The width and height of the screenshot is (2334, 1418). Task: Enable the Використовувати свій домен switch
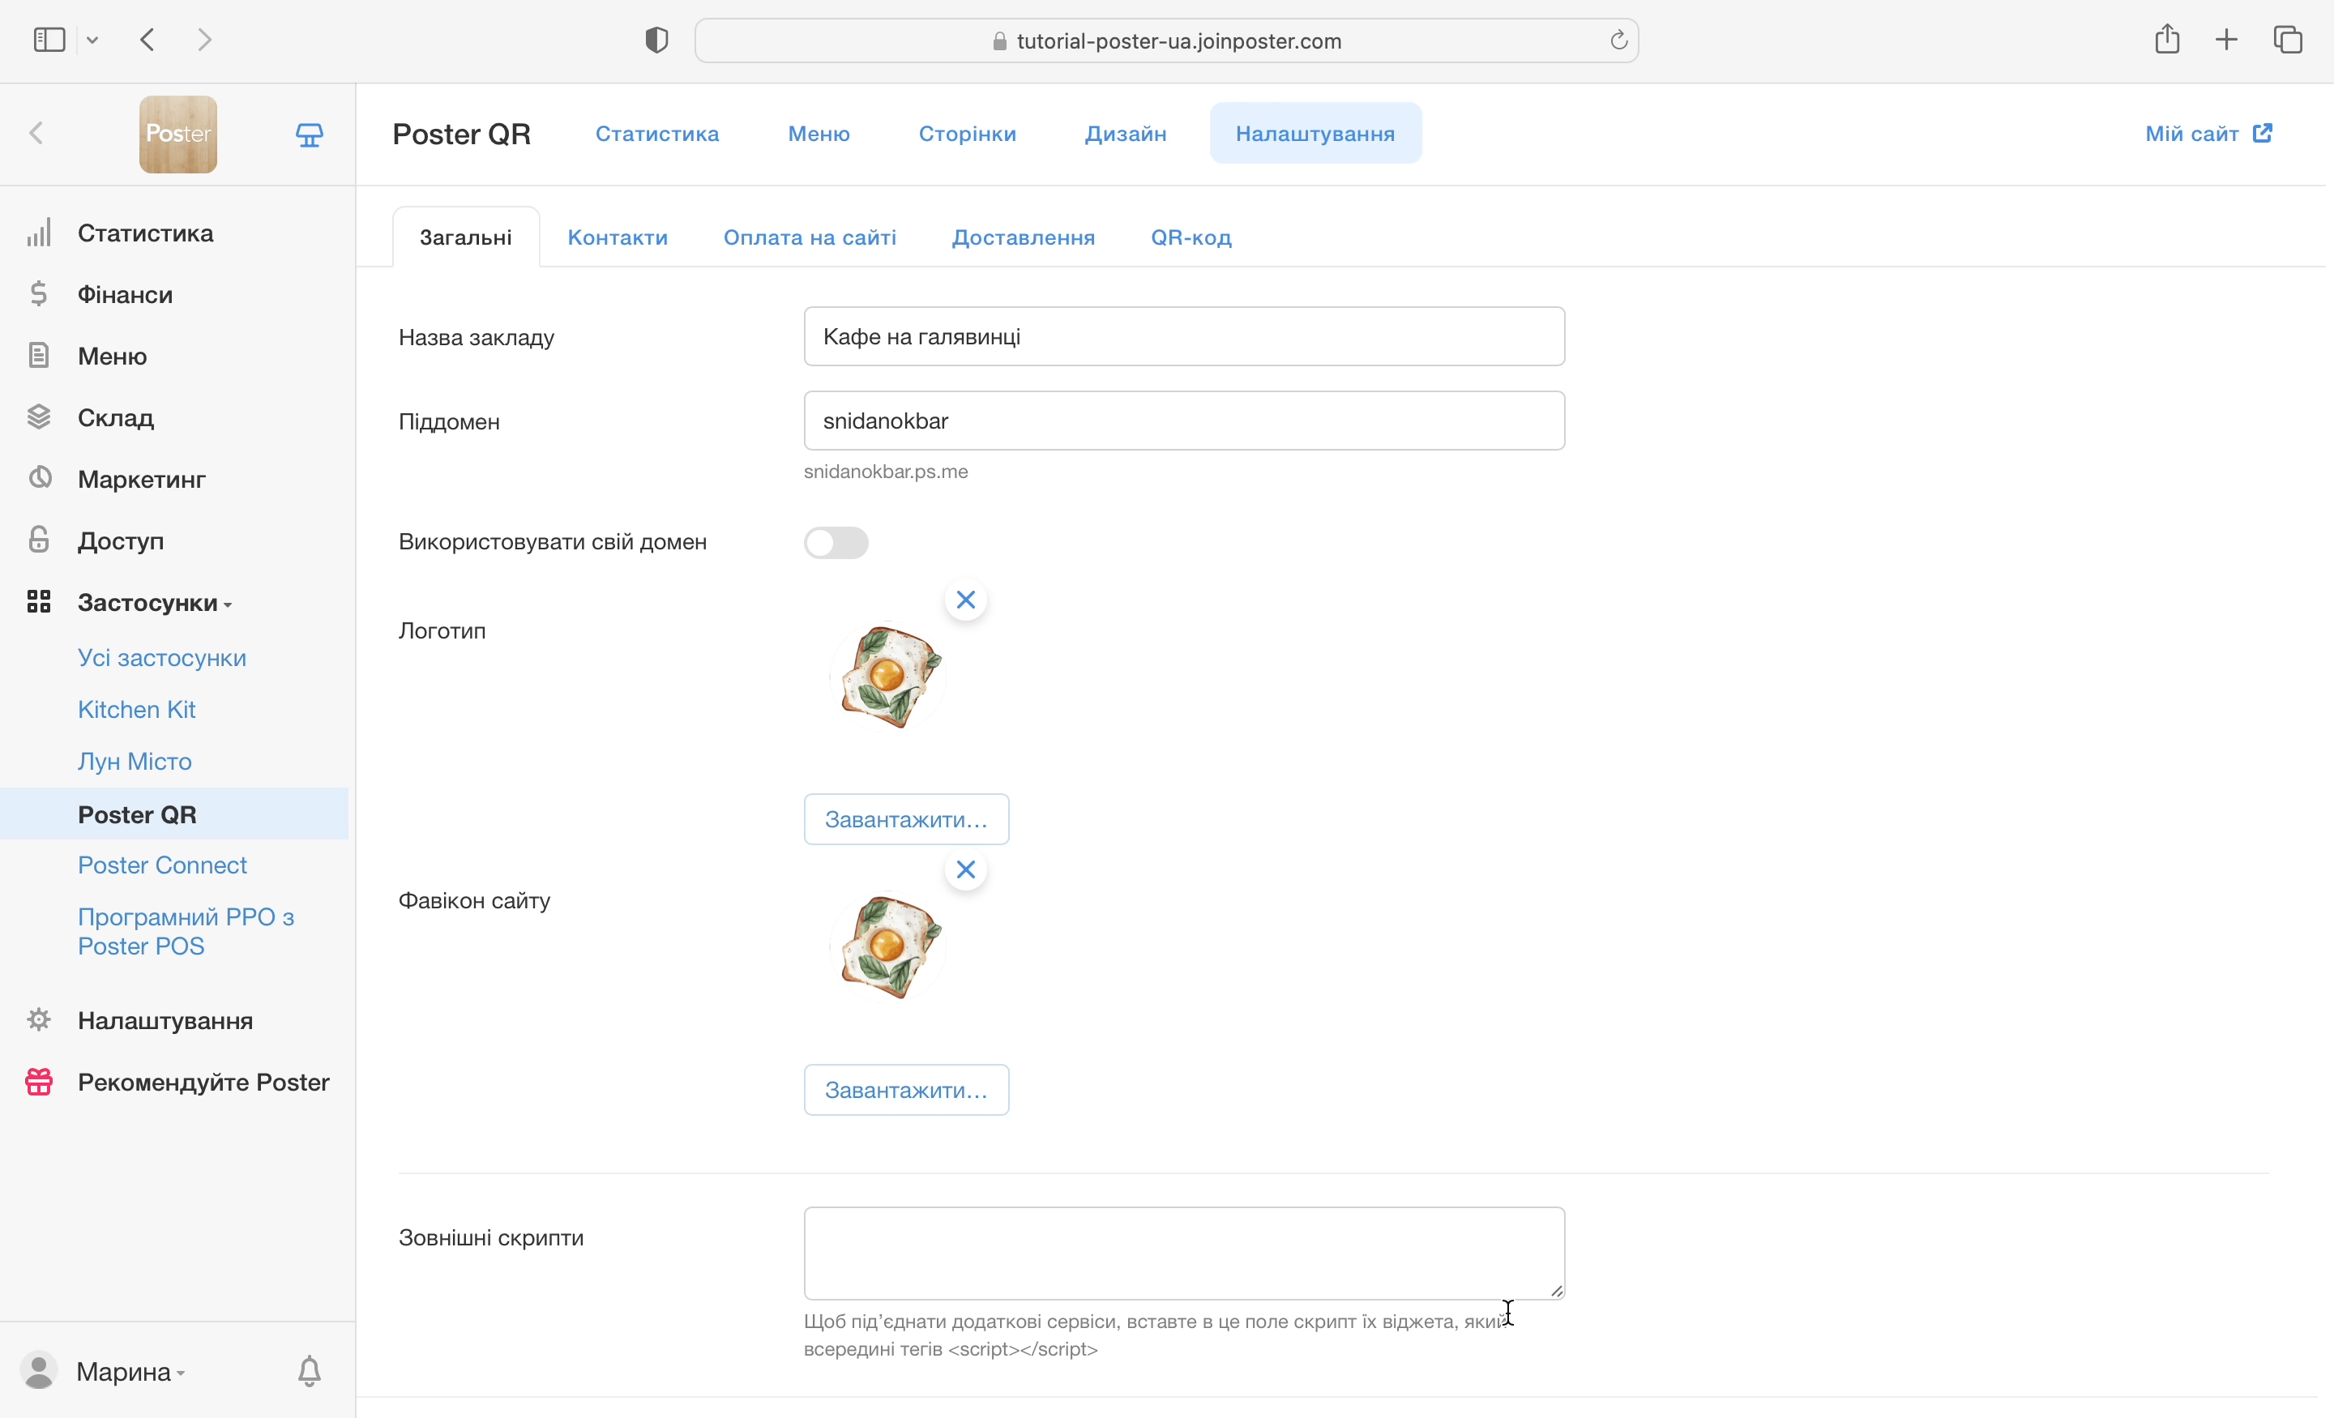pyautogui.click(x=836, y=543)
